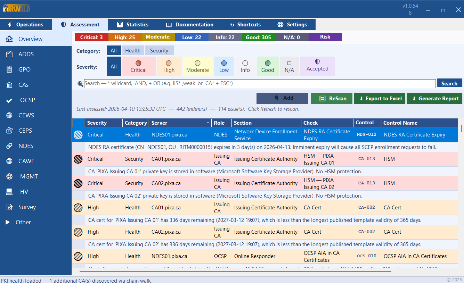
Task: Select the All category filter
Action: coord(114,51)
